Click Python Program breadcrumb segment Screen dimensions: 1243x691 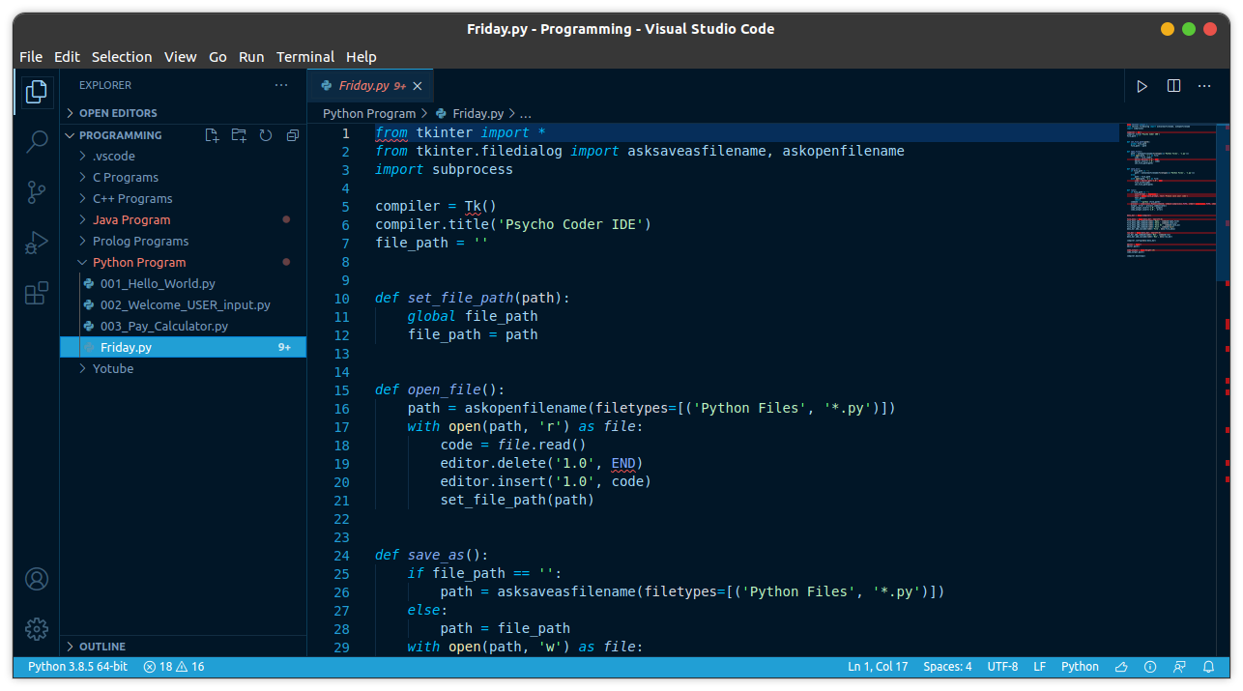pos(369,113)
